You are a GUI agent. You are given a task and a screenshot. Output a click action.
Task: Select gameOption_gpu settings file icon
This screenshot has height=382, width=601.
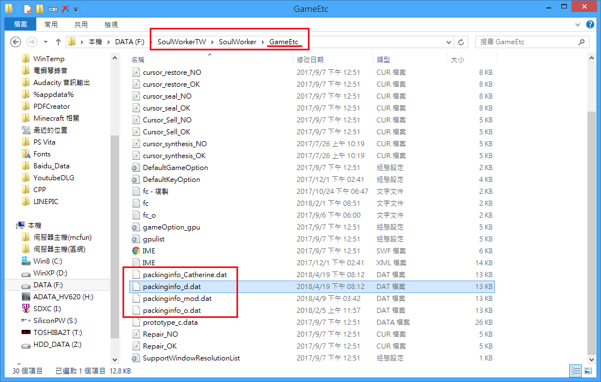tap(136, 227)
